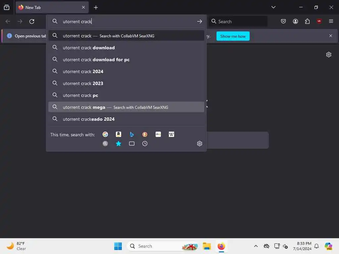
Task: Choose suggestion utorrent crack download for pc
Action: click(x=126, y=60)
